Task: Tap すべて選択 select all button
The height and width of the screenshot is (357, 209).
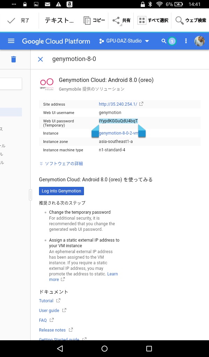Action: [x=153, y=21]
